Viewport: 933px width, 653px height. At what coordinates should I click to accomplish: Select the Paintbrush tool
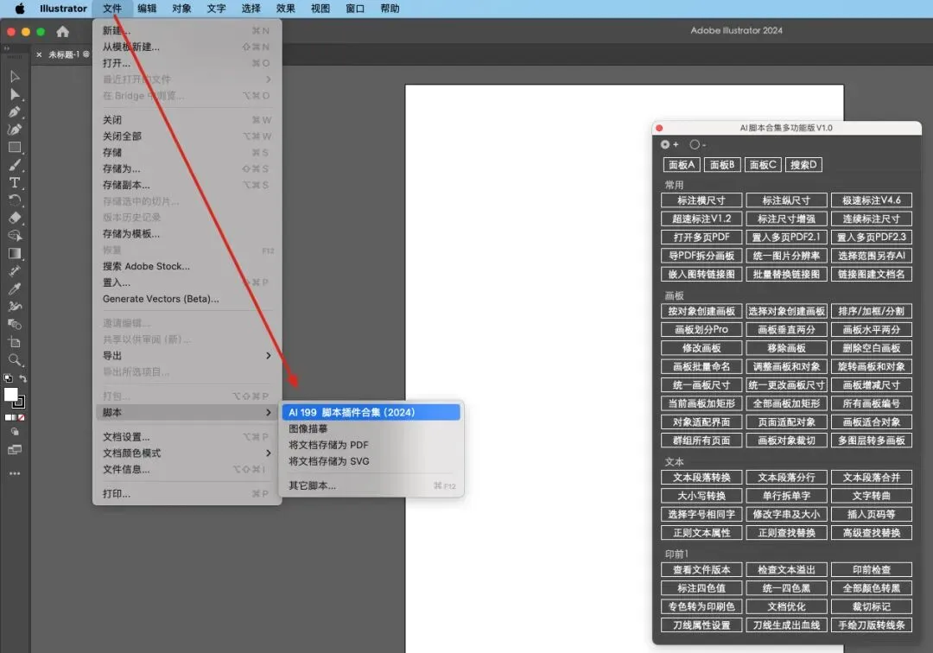[15, 165]
